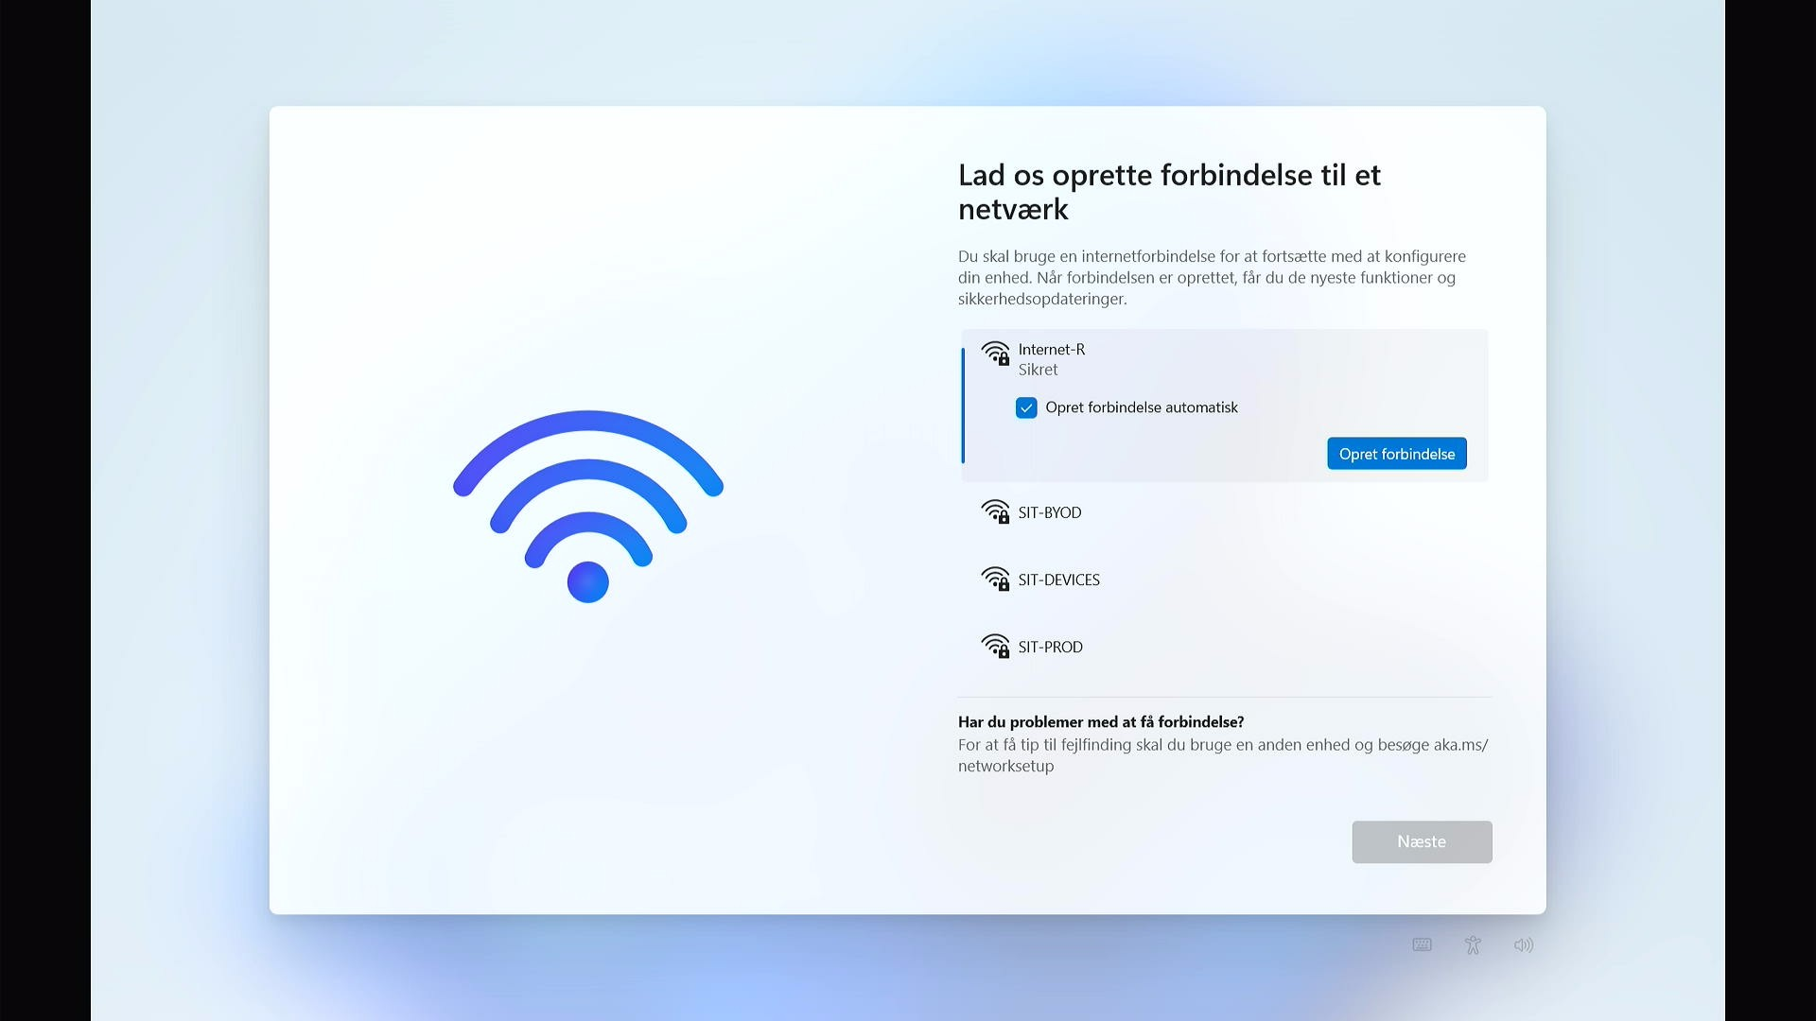The image size is (1816, 1021).
Task: Click the Internet-R secured Wi-Fi icon
Action: tap(995, 354)
